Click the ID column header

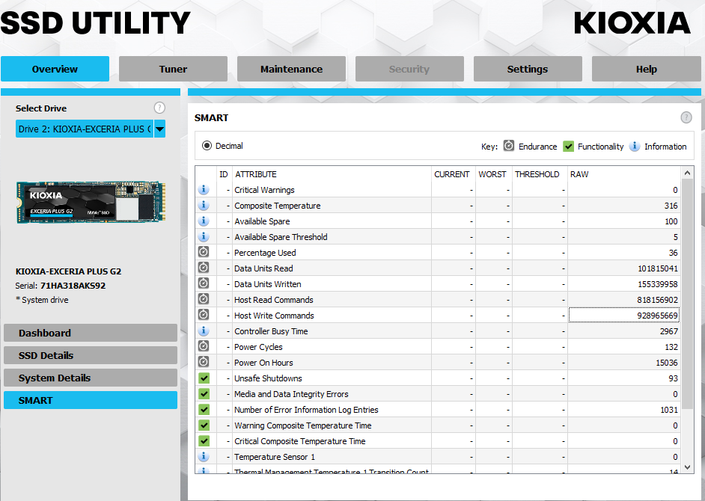(x=224, y=174)
